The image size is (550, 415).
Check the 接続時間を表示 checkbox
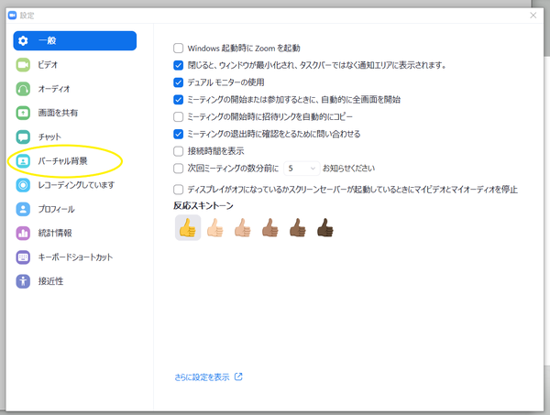click(x=178, y=151)
